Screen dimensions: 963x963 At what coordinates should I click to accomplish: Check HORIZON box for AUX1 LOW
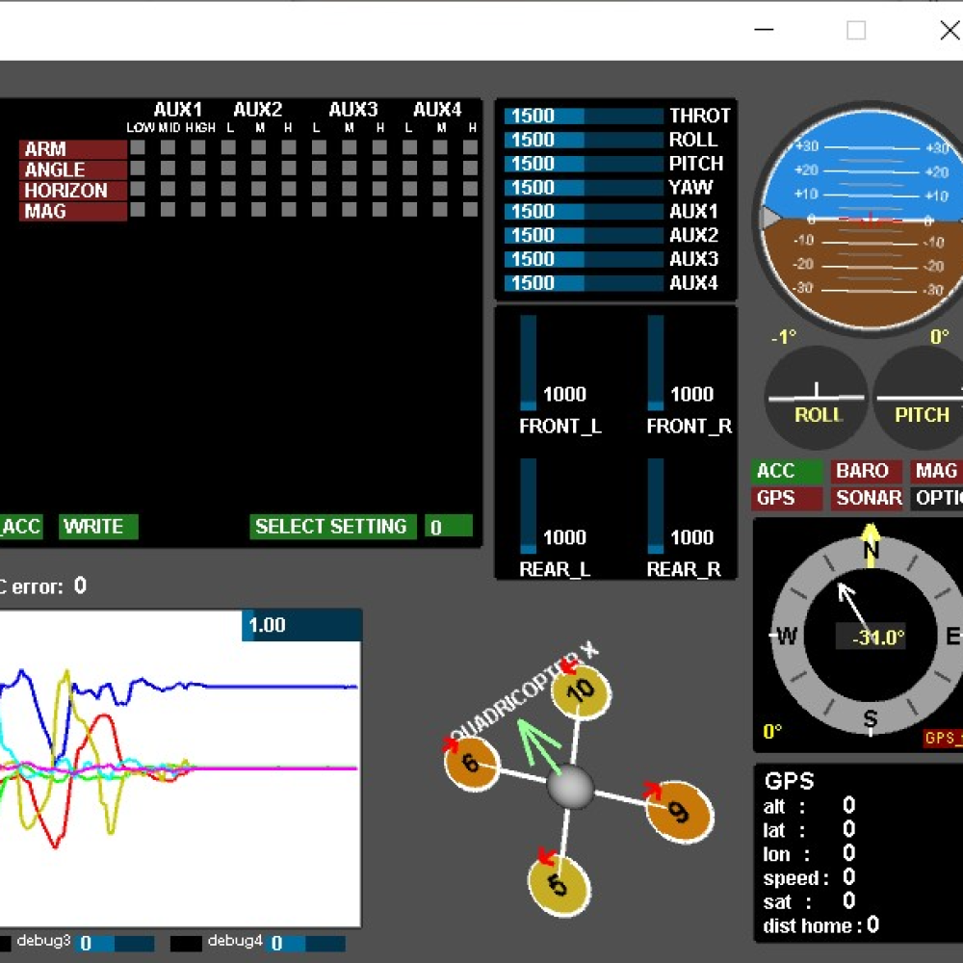pyautogui.click(x=138, y=189)
